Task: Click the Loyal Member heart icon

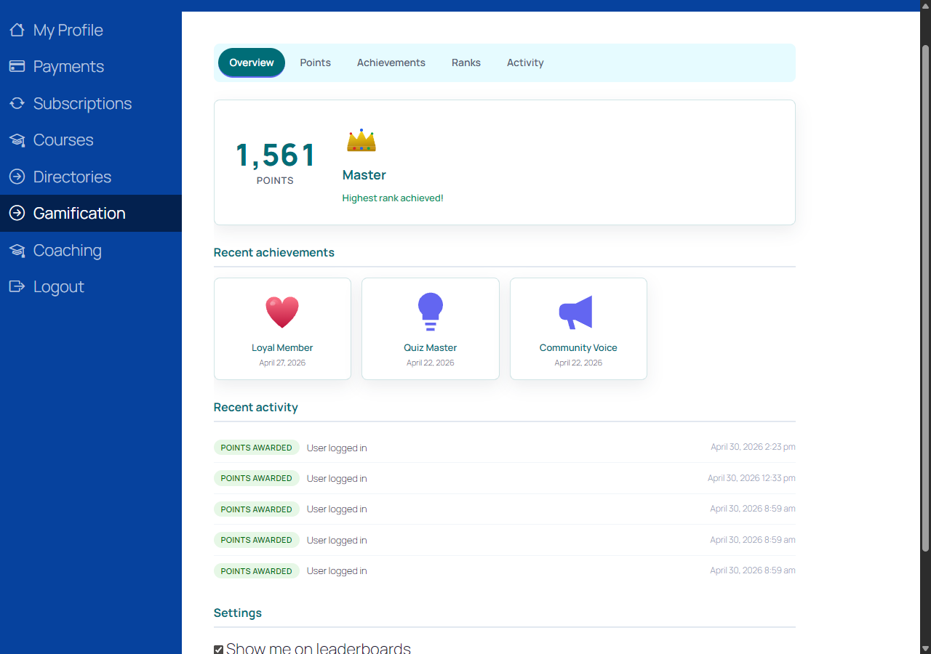Action: coord(282,312)
